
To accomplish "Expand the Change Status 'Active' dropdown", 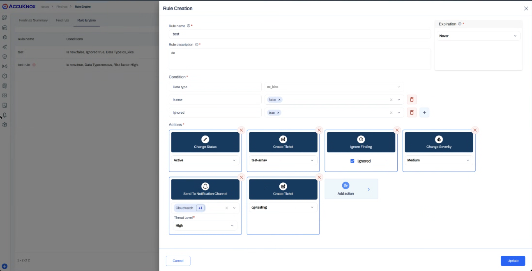I will point(205,160).
